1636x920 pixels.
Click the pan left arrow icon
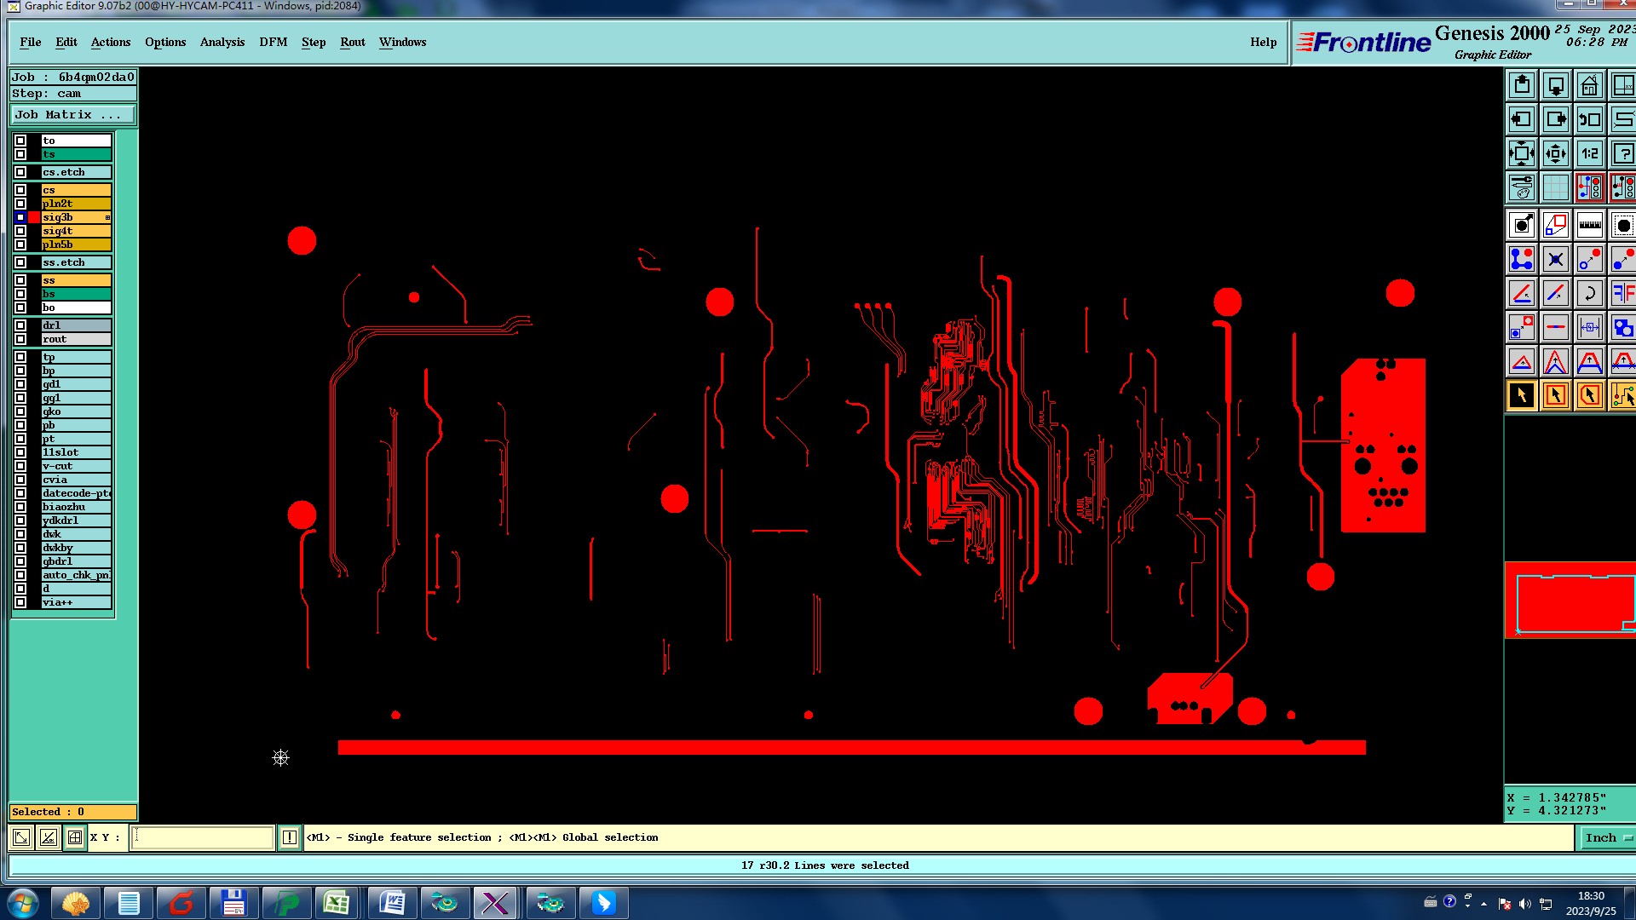coord(1522,120)
